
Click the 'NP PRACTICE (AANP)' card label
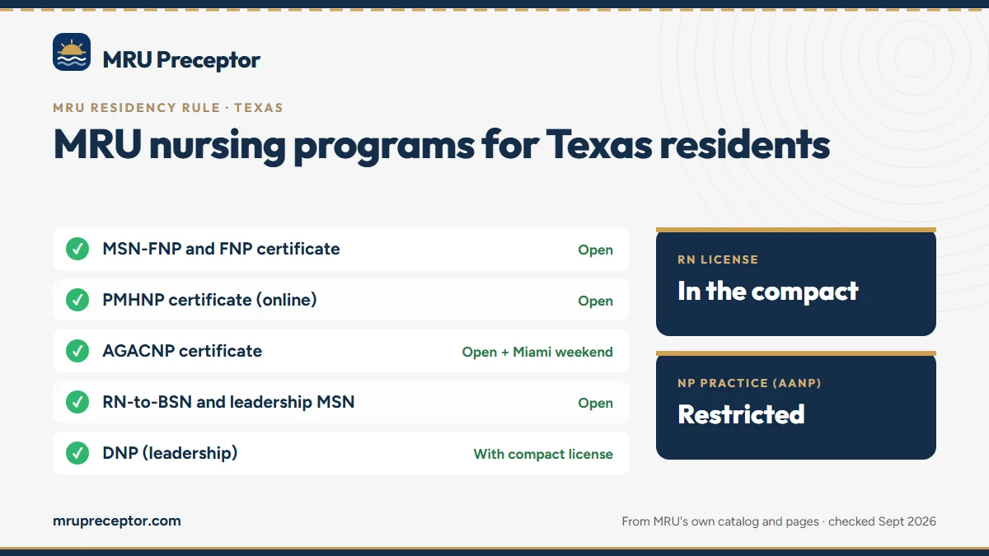click(x=749, y=383)
